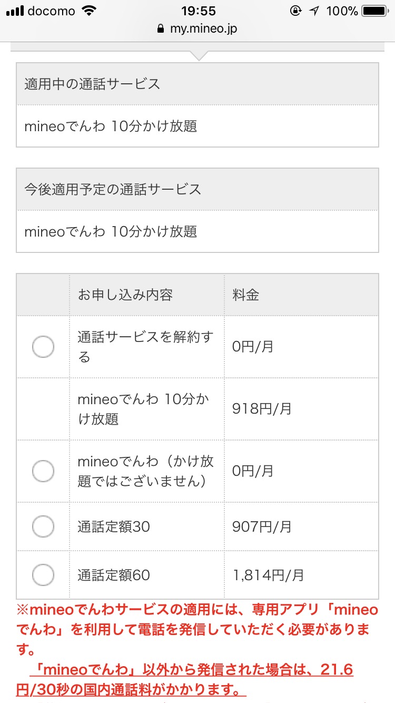This screenshot has height=703, width=395.
Task: Choose the 通話定額60 radio option
Action: [x=43, y=575]
